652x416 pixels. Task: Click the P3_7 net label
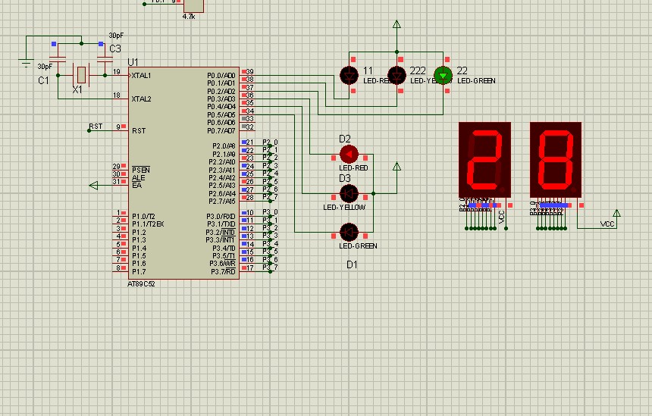(271, 267)
